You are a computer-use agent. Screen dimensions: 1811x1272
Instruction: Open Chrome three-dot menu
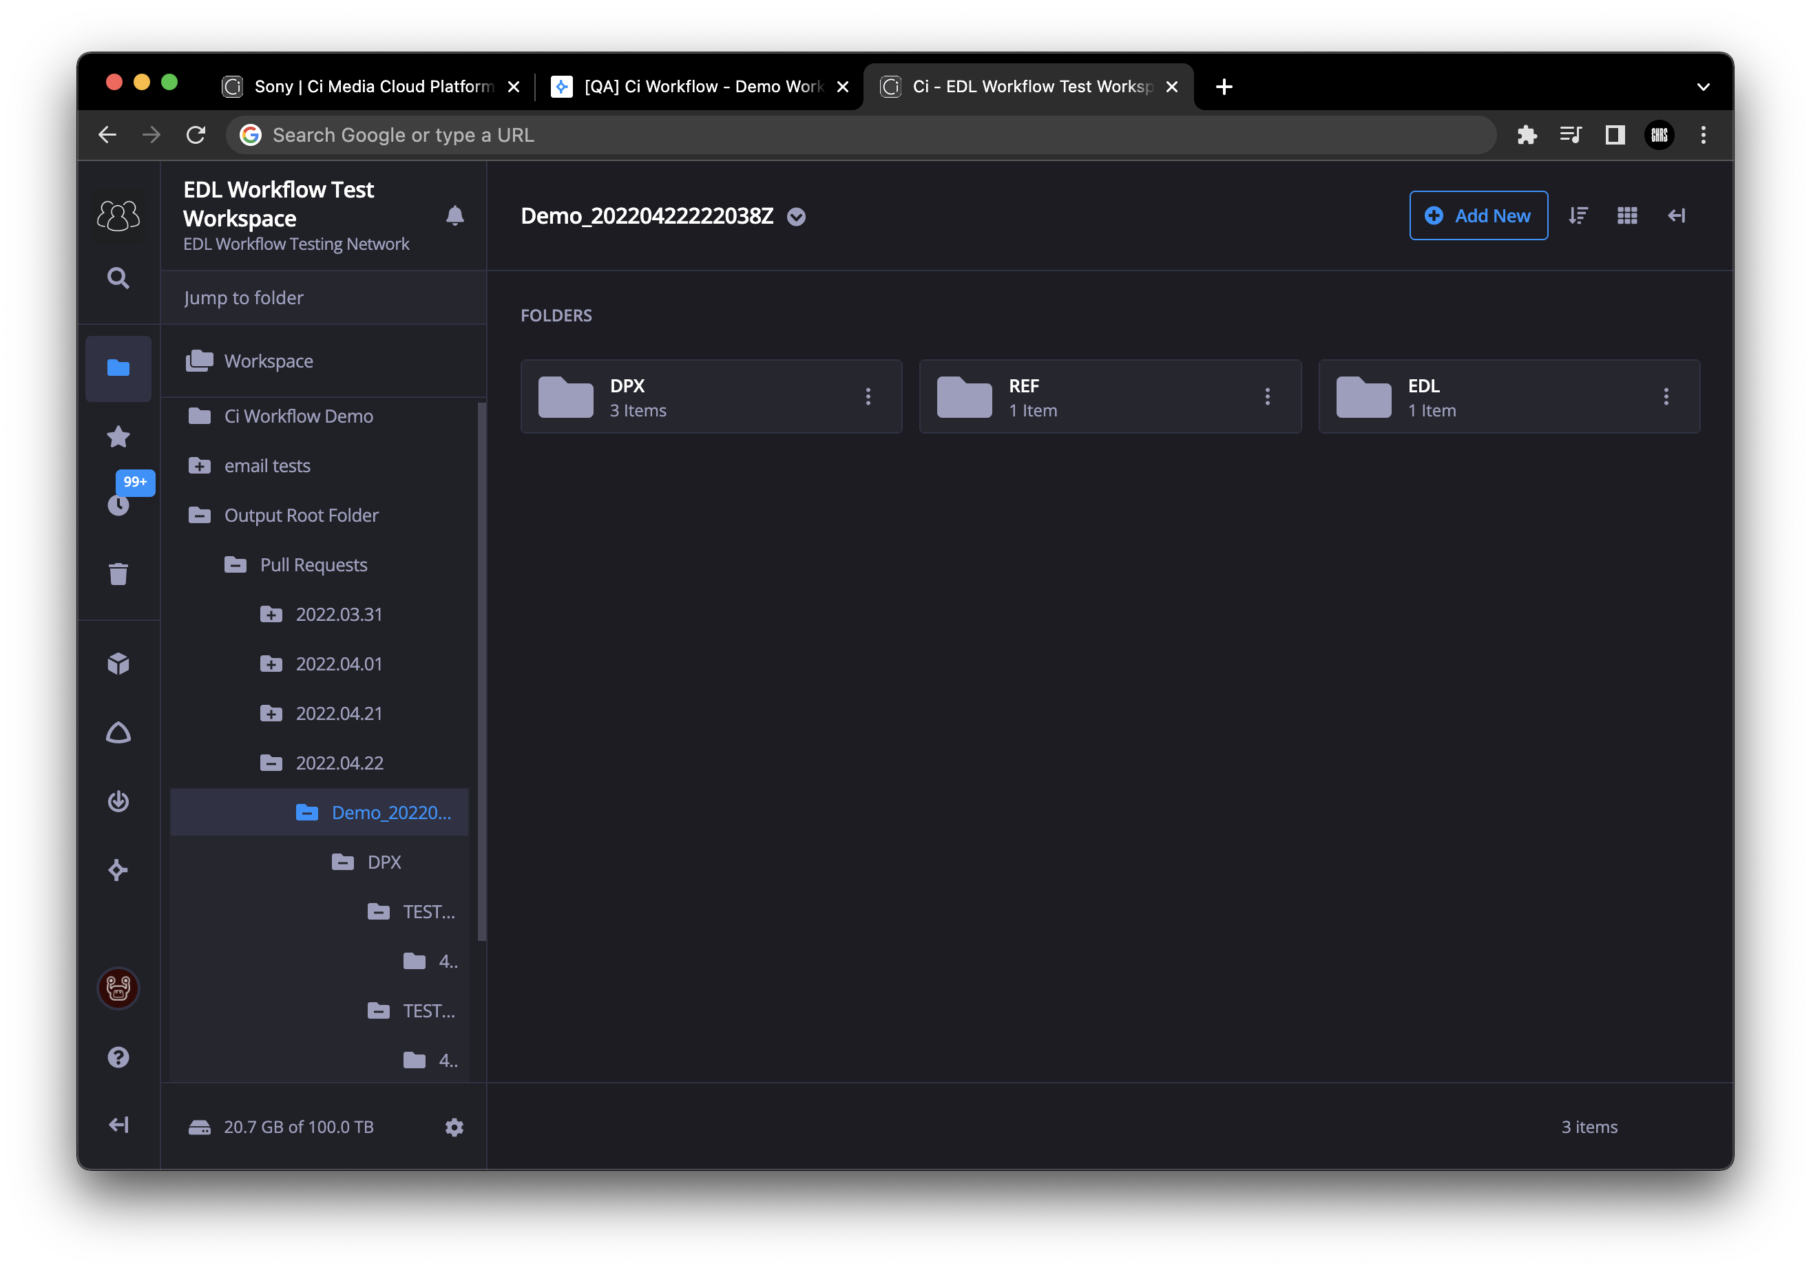tap(1703, 135)
